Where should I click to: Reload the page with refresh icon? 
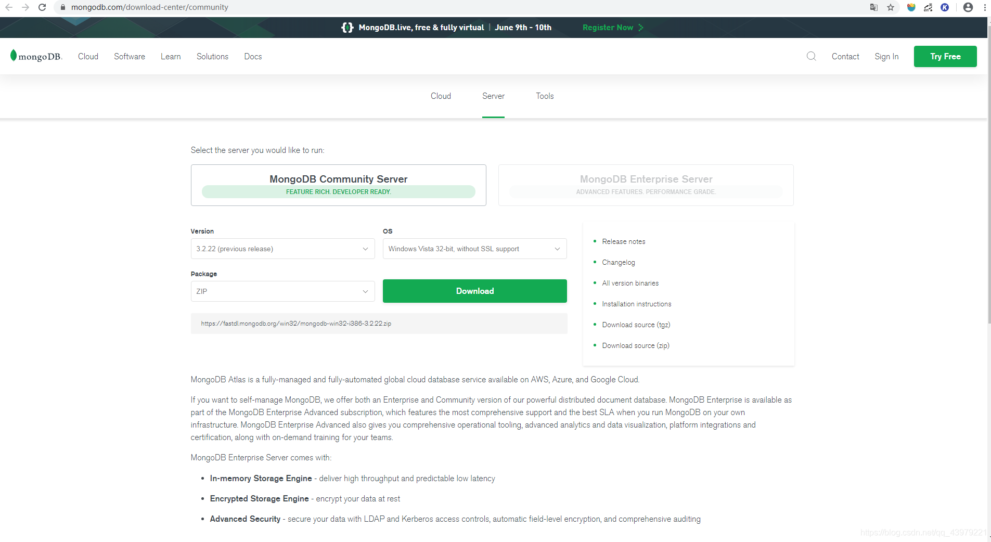pos(42,7)
